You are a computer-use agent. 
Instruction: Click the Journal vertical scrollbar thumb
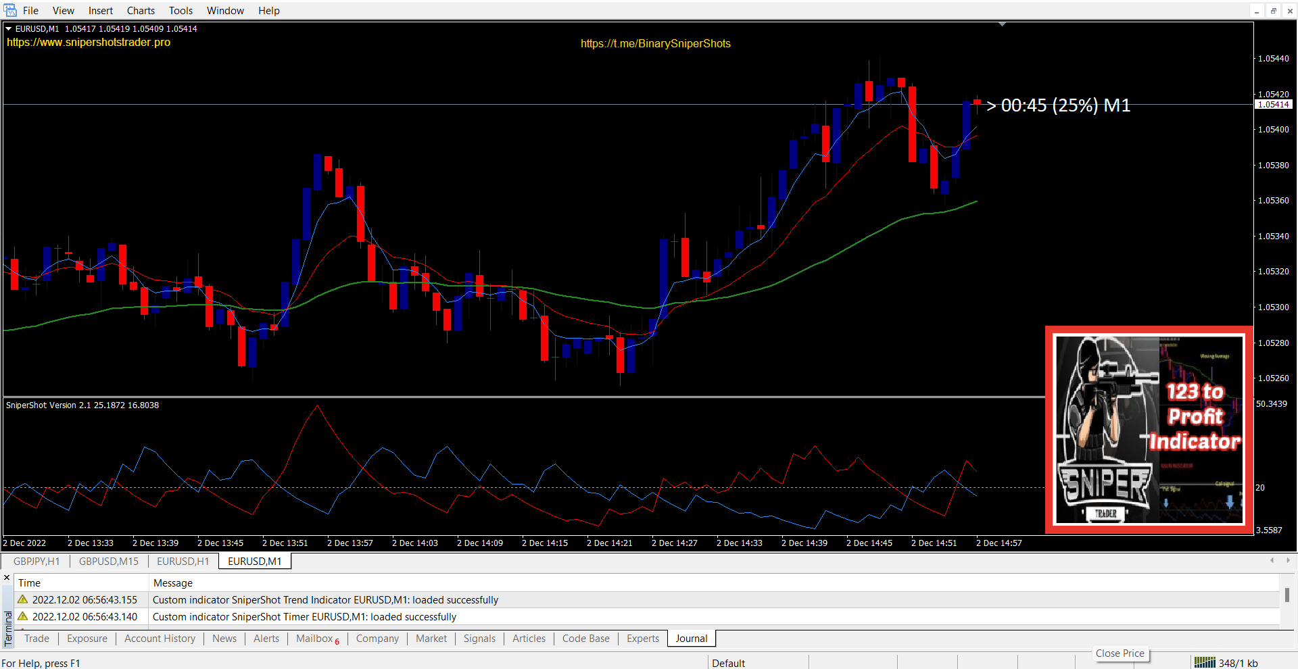1287,595
